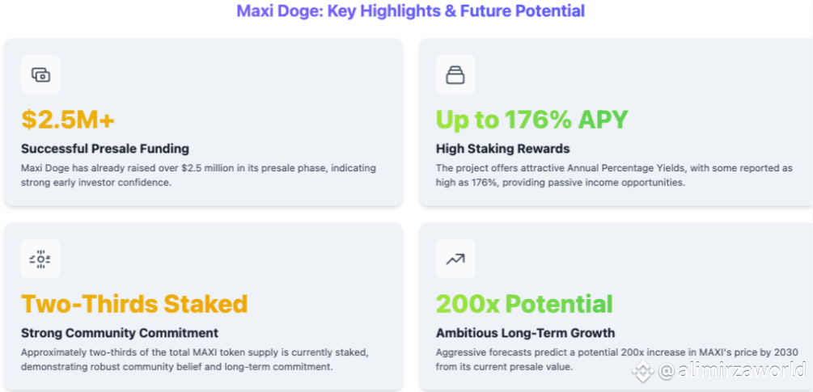Select the Up to 176% APY text
The width and height of the screenshot is (813, 392).
coord(532,120)
